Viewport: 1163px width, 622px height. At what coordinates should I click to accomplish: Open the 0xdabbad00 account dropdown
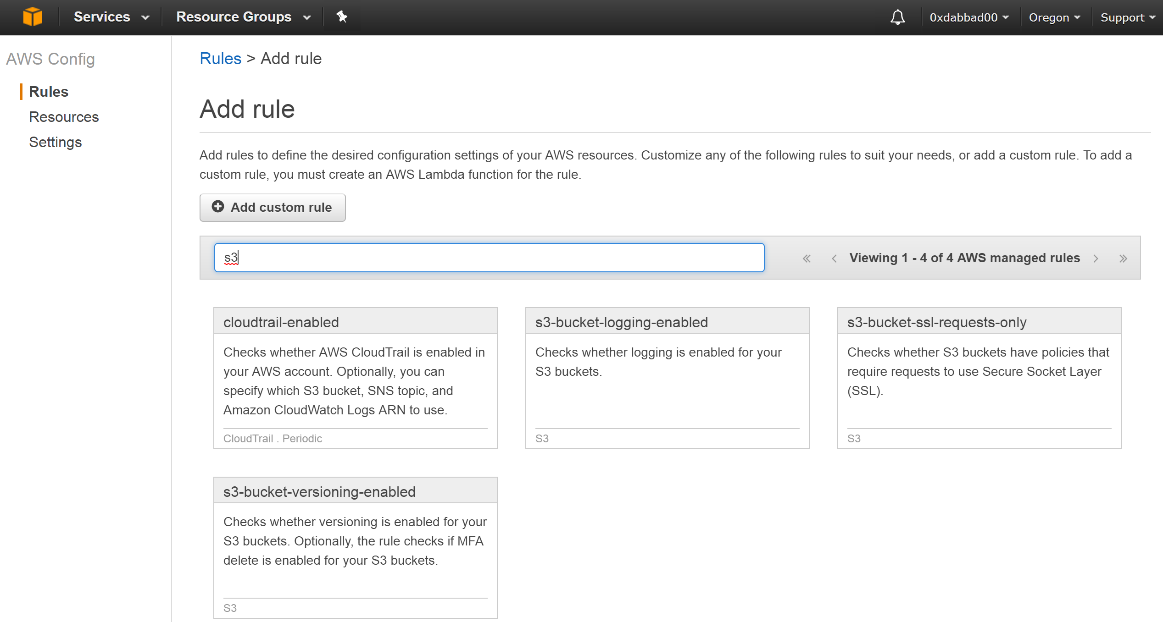click(969, 17)
